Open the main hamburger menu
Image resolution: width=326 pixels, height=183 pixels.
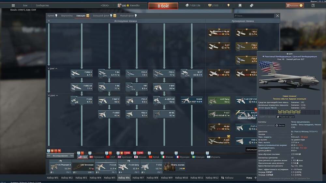pyautogui.click(x=13, y=6)
